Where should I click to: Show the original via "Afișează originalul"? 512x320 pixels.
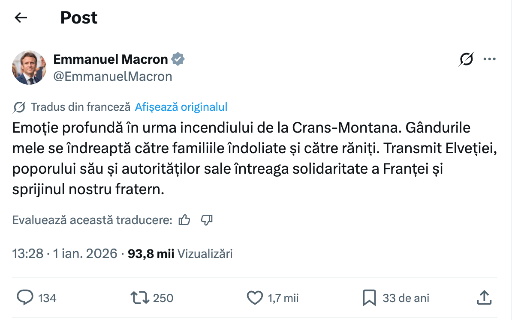point(181,107)
